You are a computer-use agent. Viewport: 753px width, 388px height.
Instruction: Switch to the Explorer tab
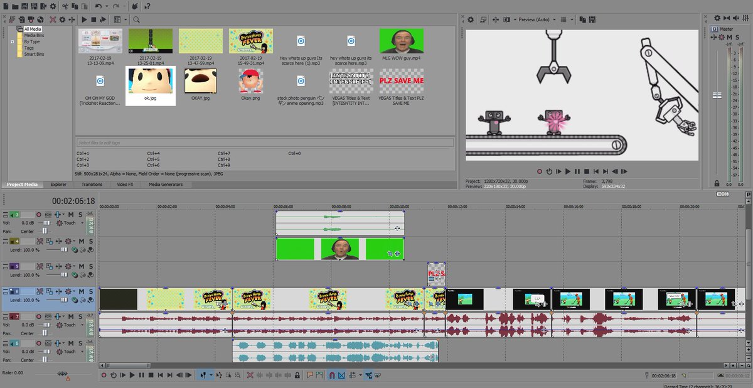(x=58, y=185)
